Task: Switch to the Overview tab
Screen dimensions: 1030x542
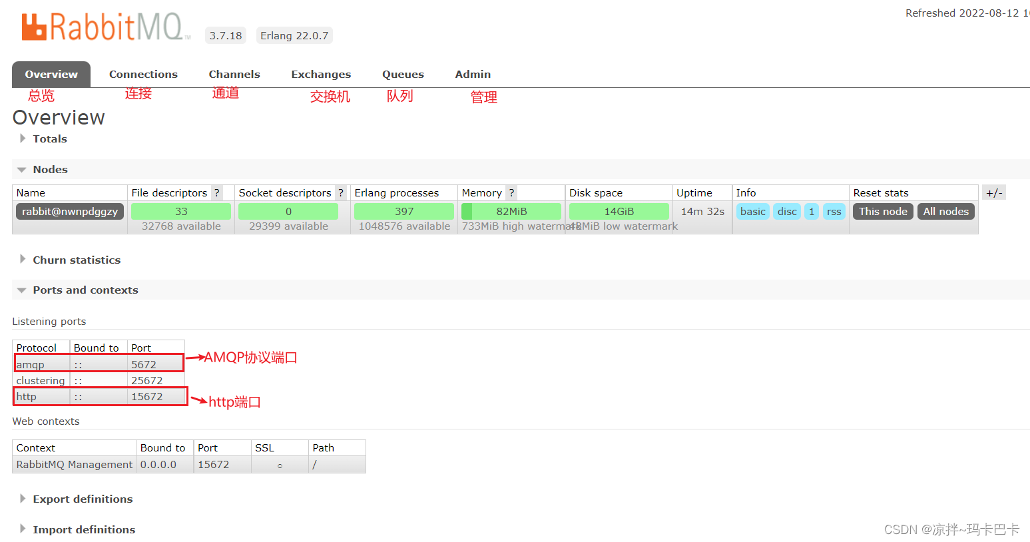Action: click(x=51, y=75)
